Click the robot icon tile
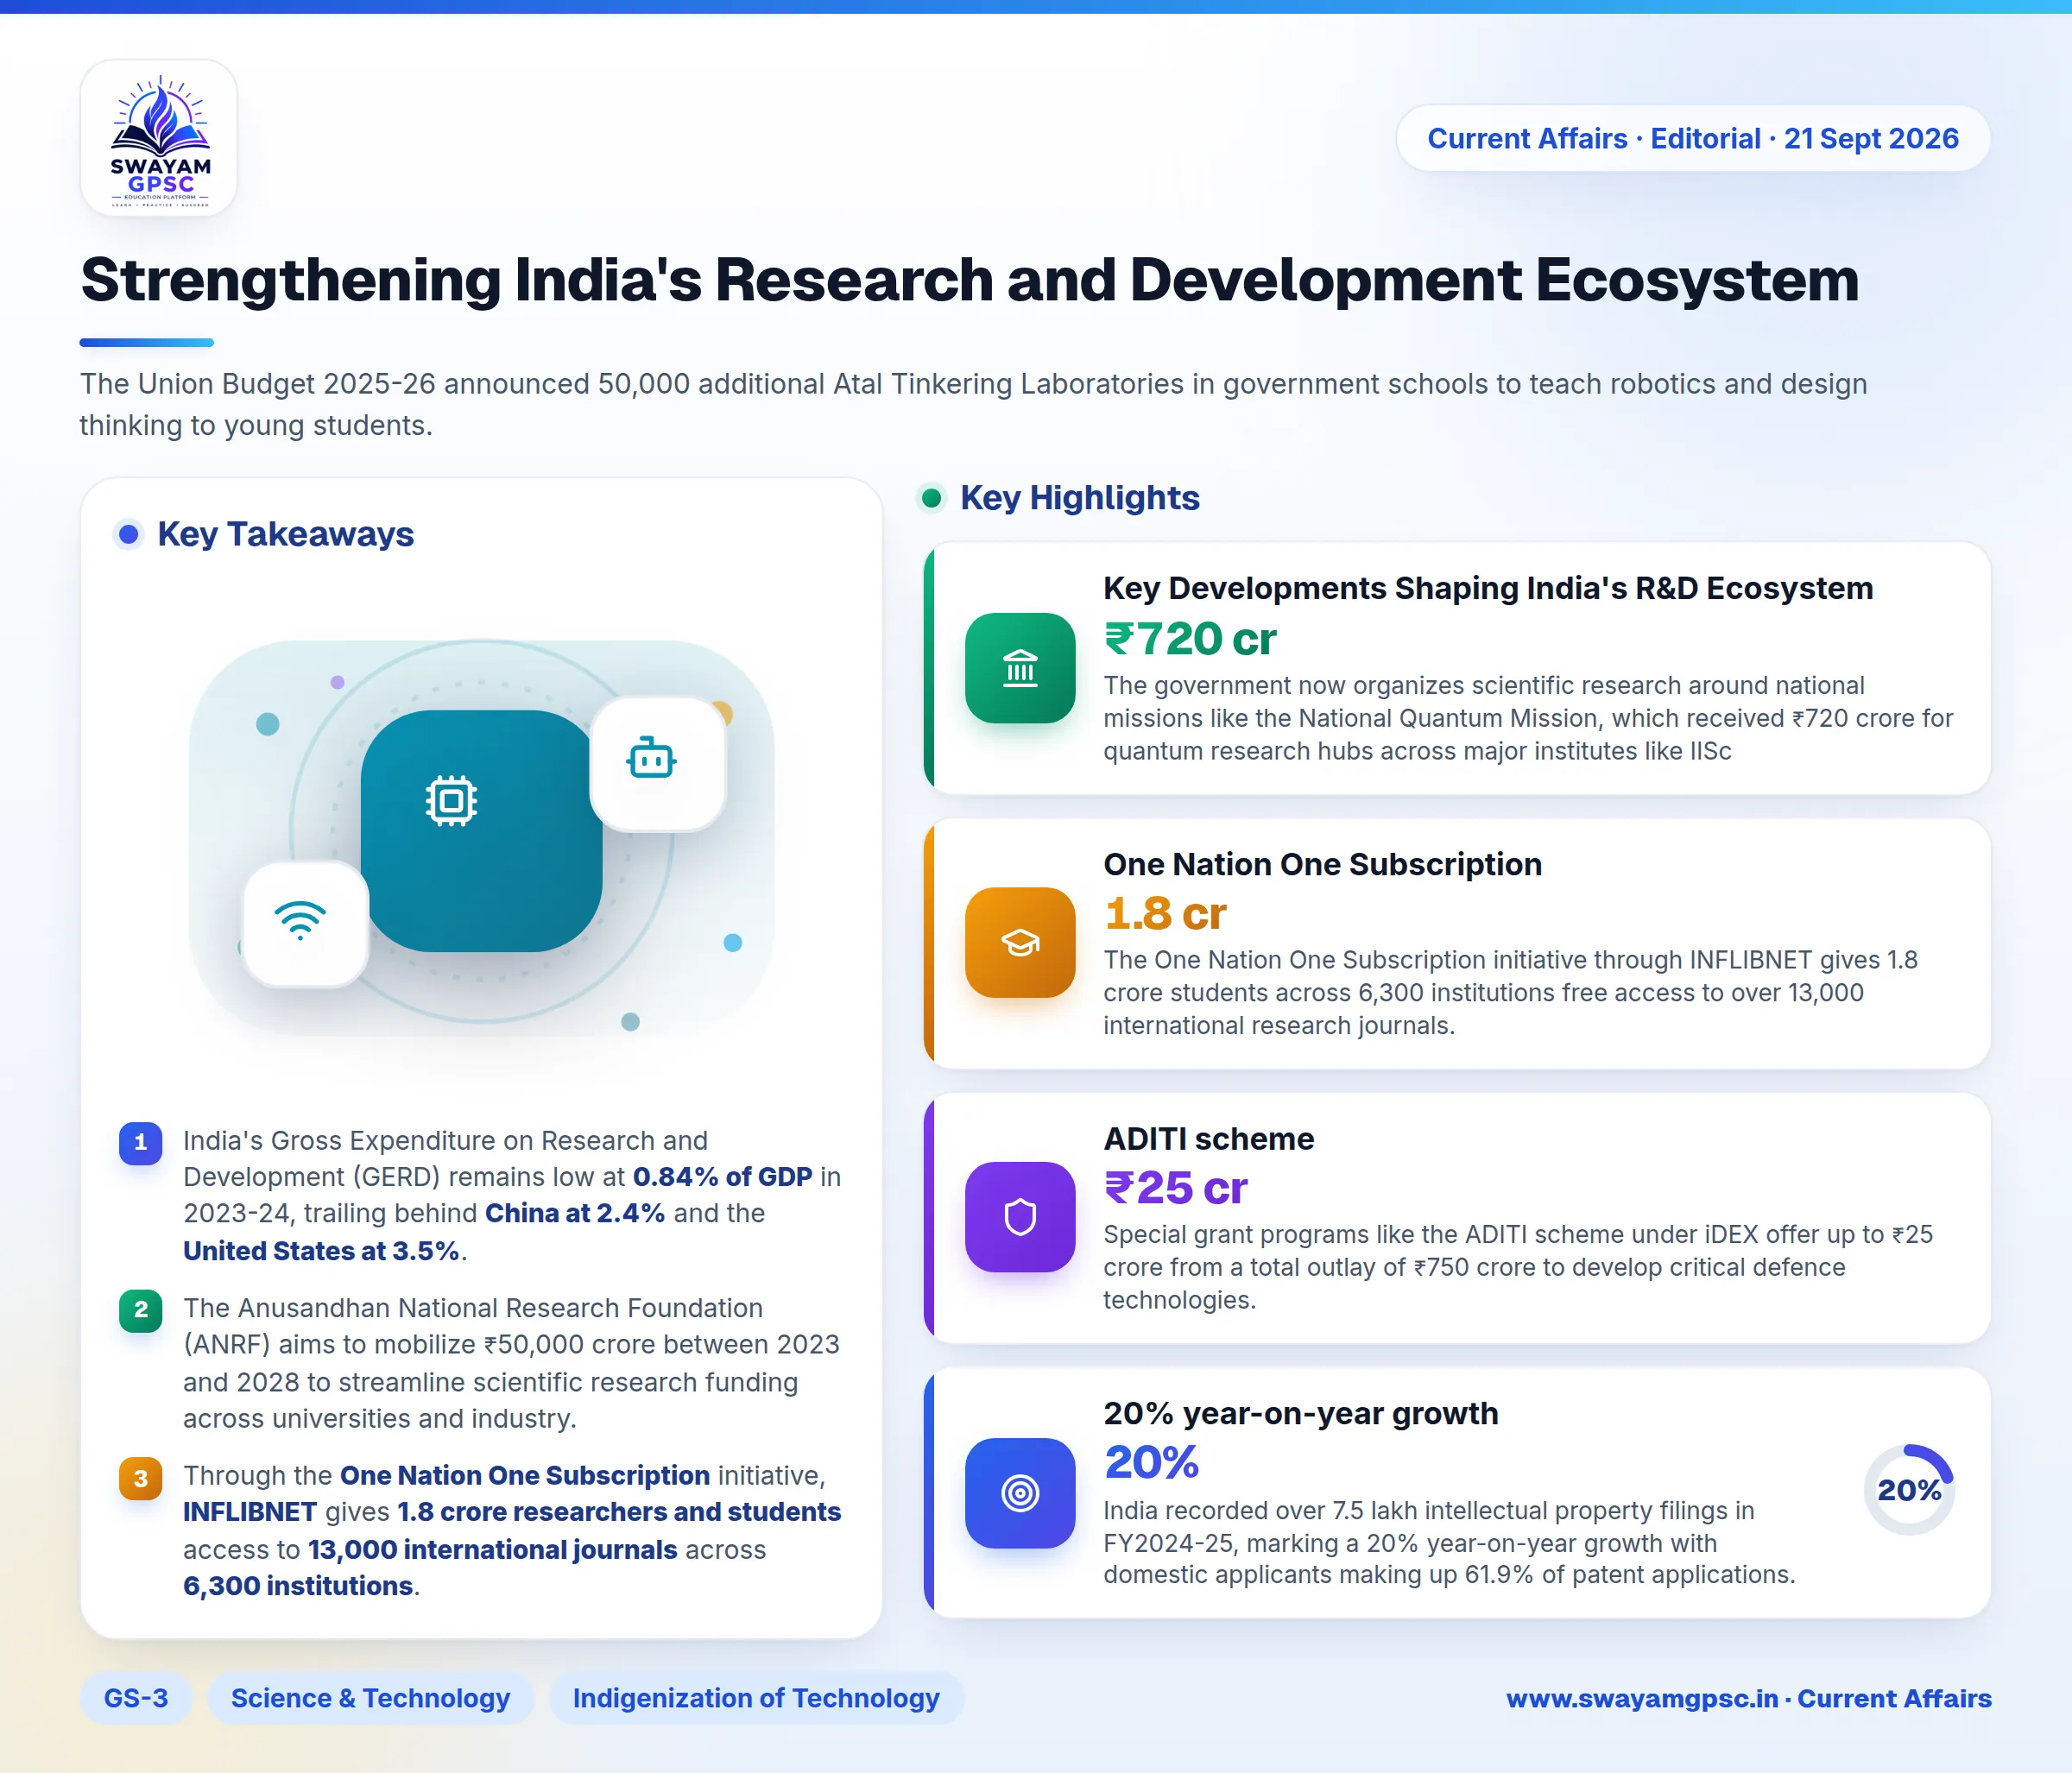Viewport: 2072px width, 1773px height. [658, 764]
